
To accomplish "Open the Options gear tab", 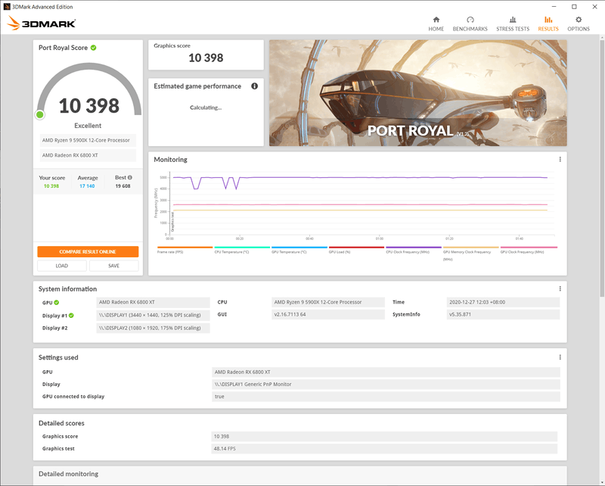I will click(x=579, y=24).
